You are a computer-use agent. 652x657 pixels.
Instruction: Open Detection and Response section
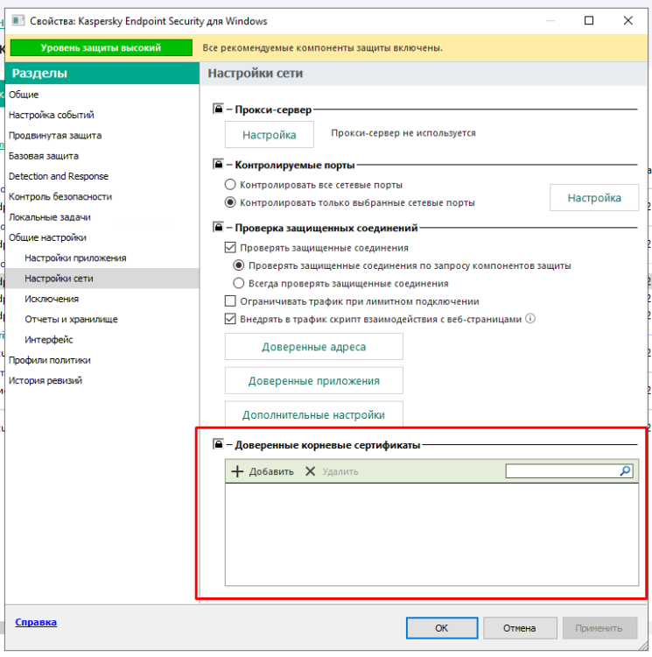pyautogui.click(x=102, y=176)
